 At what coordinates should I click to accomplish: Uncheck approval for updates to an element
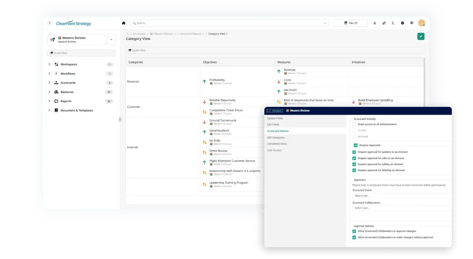click(x=354, y=152)
